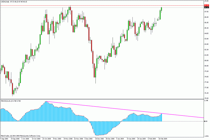Click the 9 Jan 2009 date label
Viewport: 210px width, 140px height.
point(120,139)
